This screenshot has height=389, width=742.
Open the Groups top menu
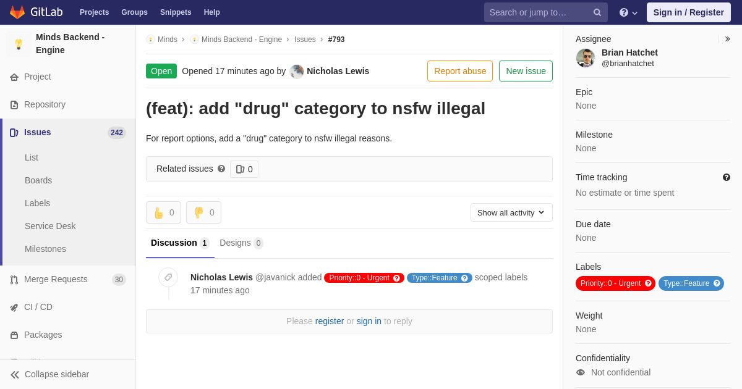click(x=134, y=12)
